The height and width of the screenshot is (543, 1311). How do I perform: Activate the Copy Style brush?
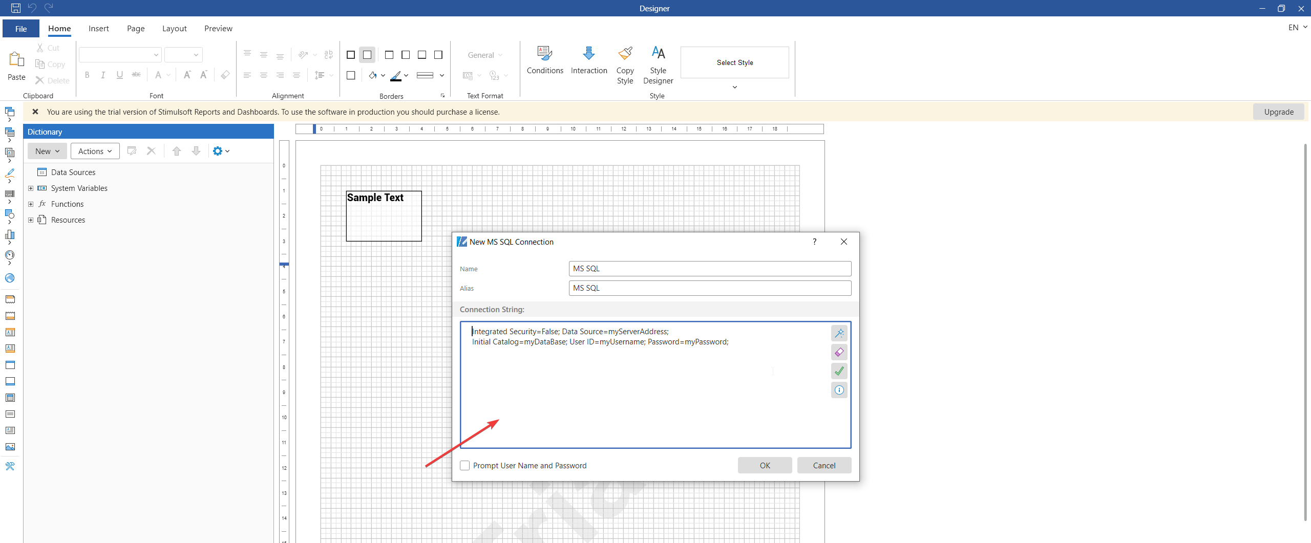pyautogui.click(x=625, y=65)
